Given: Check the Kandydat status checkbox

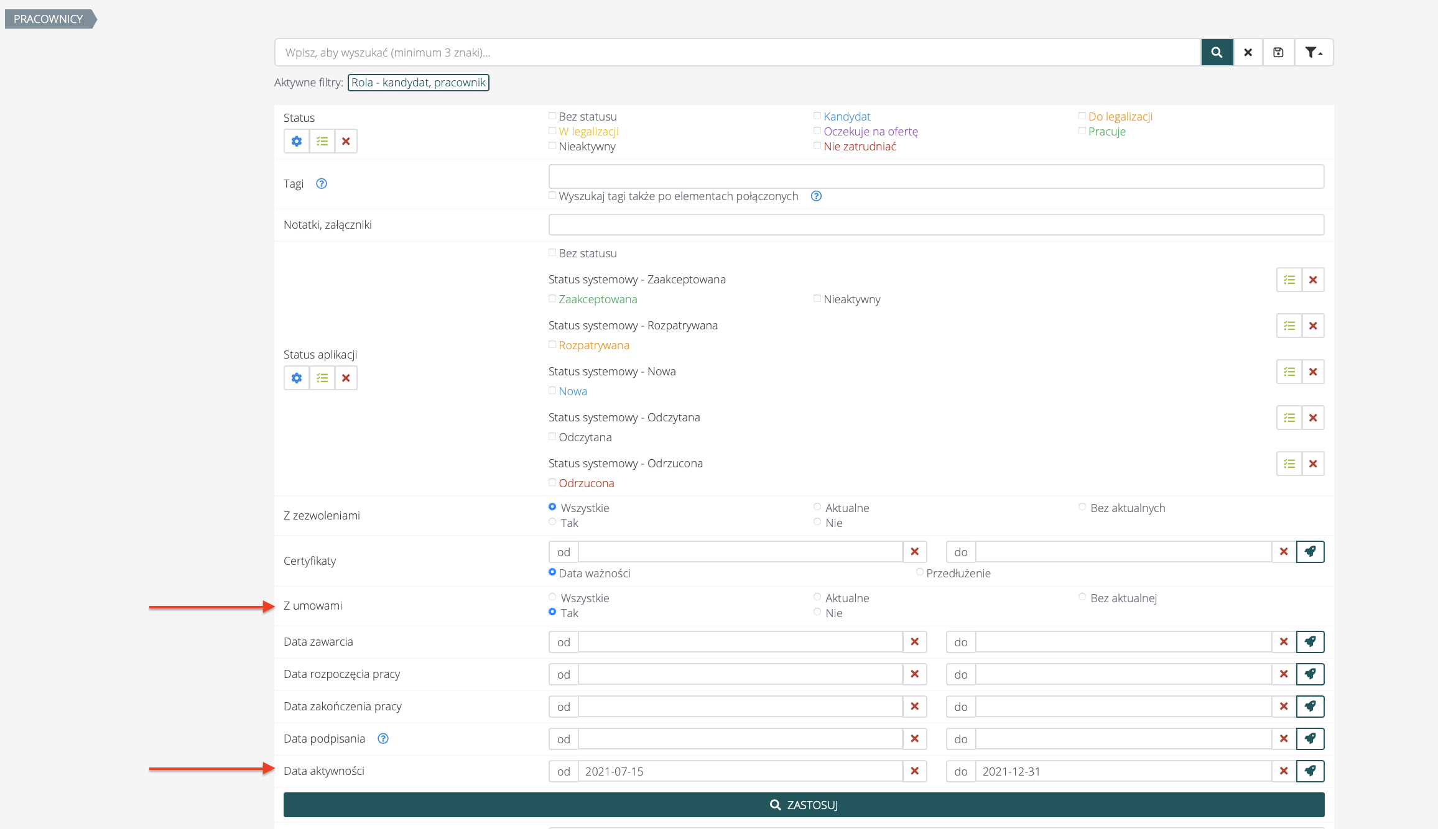Looking at the screenshot, I should (817, 116).
